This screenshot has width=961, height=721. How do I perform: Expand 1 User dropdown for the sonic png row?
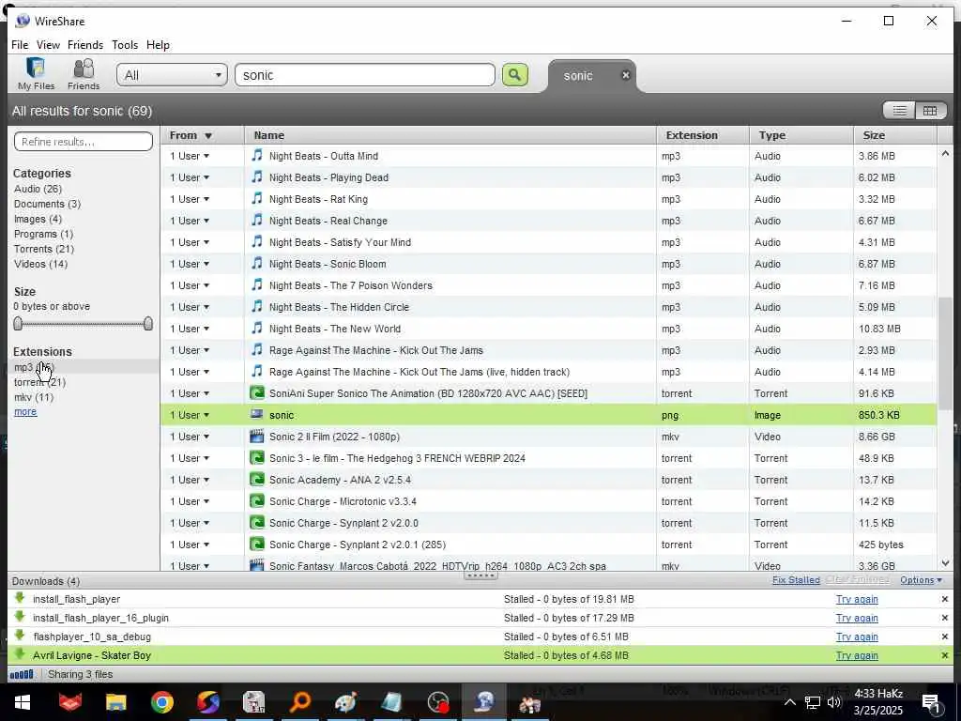click(x=190, y=415)
